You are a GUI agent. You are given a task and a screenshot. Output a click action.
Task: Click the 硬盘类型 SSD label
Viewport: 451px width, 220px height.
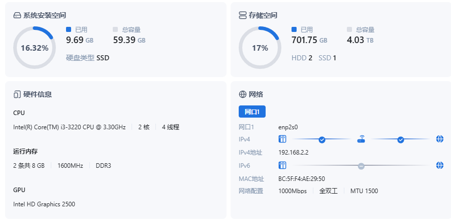click(88, 58)
